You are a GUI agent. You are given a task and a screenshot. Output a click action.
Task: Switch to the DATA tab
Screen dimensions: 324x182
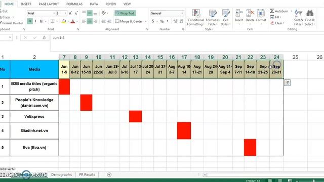click(94, 4)
